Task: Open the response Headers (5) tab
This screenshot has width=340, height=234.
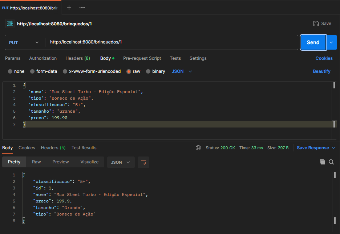Action: click(x=53, y=148)
